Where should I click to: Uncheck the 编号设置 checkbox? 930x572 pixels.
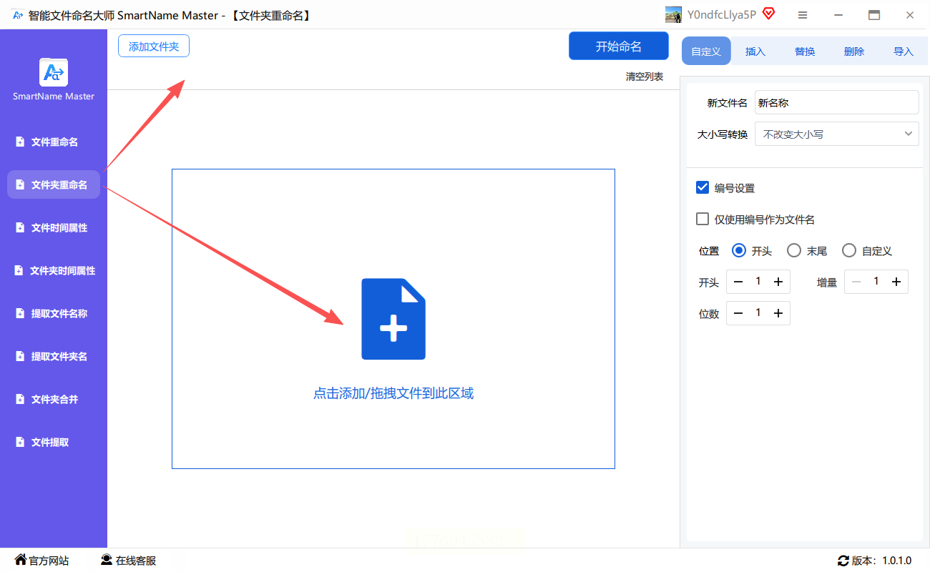pyautogui.click(x=703, y=187)
